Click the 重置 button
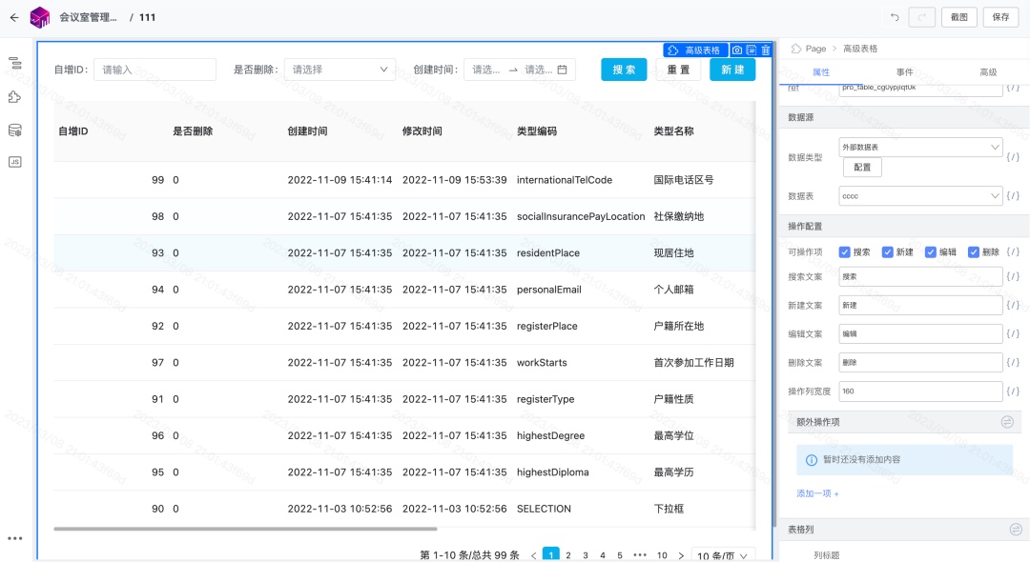The height and width of the screenshot is (562, 1030). point(679,70)
